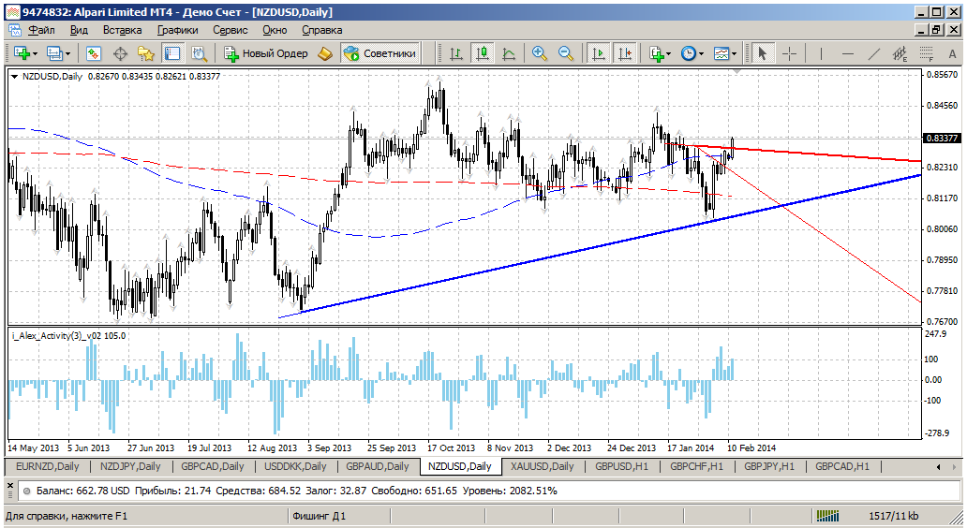Click the Новый Ордер button
The image size is (967, 528).
pos(266,53)
